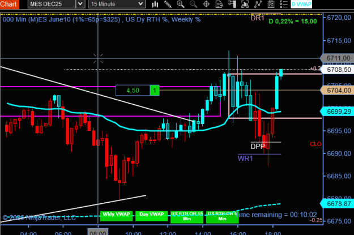Select the 6678,87 weekly VWAP marker

337,204
